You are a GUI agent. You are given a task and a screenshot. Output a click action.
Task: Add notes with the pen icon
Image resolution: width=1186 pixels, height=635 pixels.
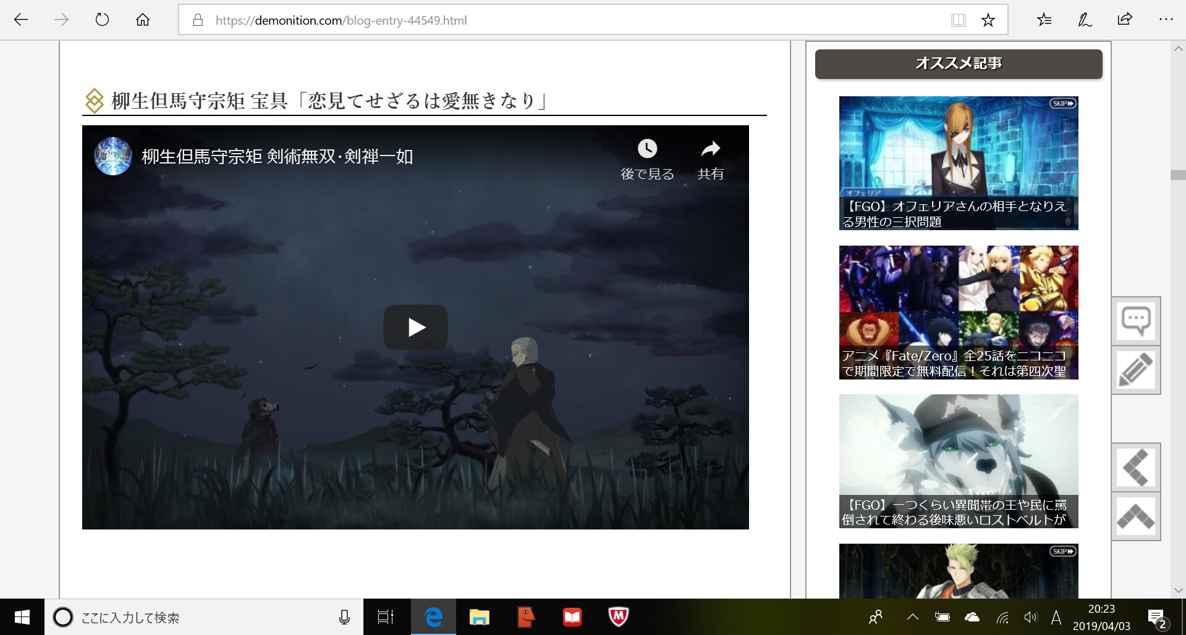(1085, 20)
